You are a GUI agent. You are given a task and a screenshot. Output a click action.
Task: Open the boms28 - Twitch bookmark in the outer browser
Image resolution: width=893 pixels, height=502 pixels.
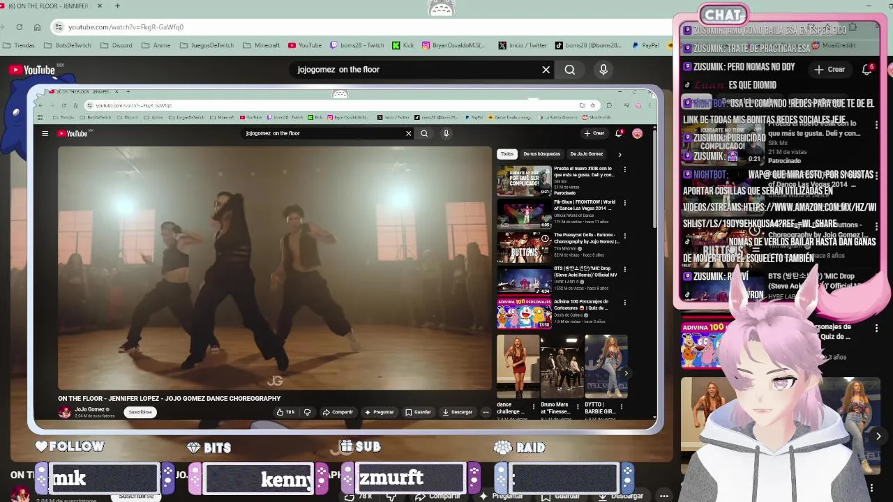point(357,45)
